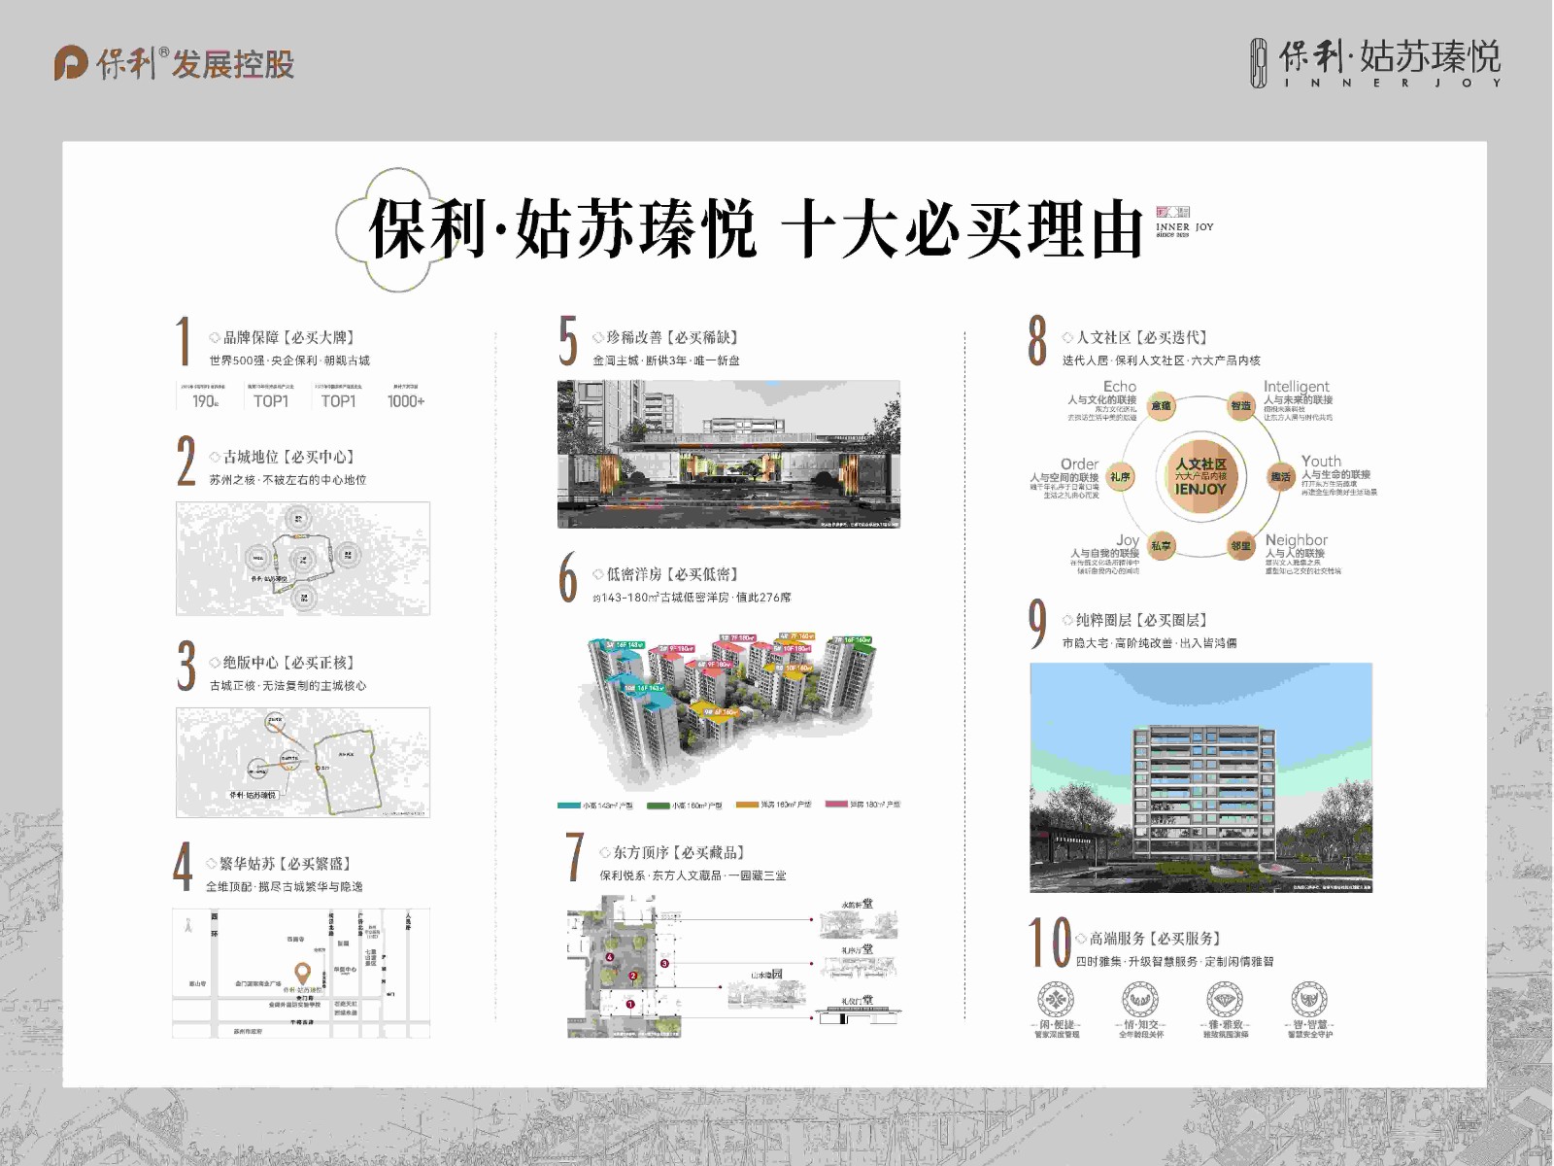
Task: Click the teal 小高143㎡ legend swatch
Action: [568, 805]
